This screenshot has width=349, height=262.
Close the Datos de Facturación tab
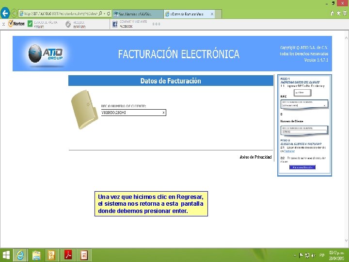point(212,14)
